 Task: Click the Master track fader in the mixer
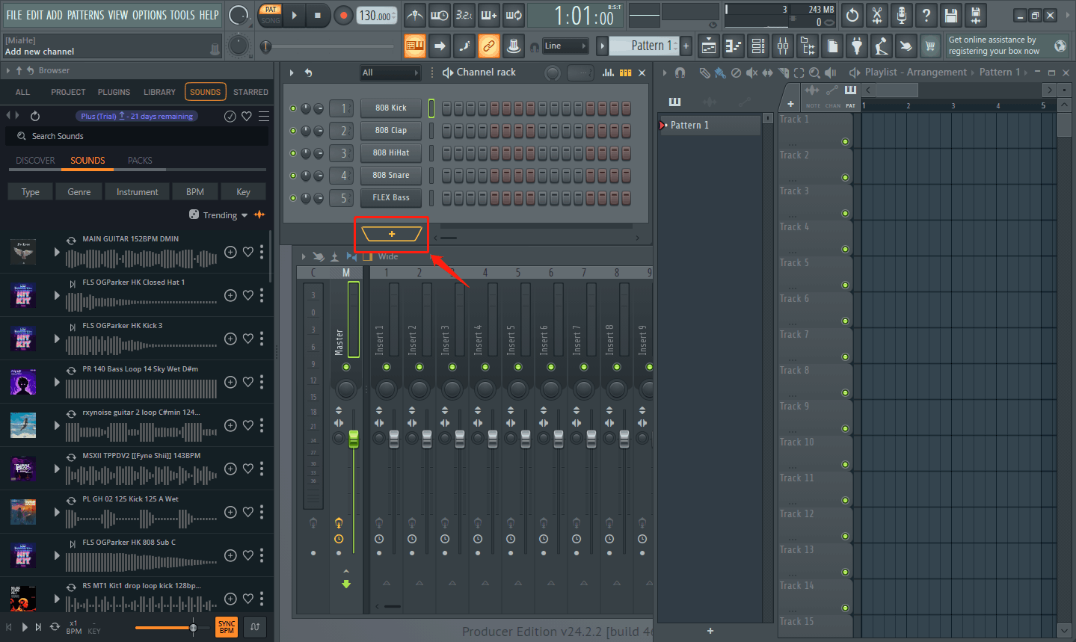tap(354, 439)
